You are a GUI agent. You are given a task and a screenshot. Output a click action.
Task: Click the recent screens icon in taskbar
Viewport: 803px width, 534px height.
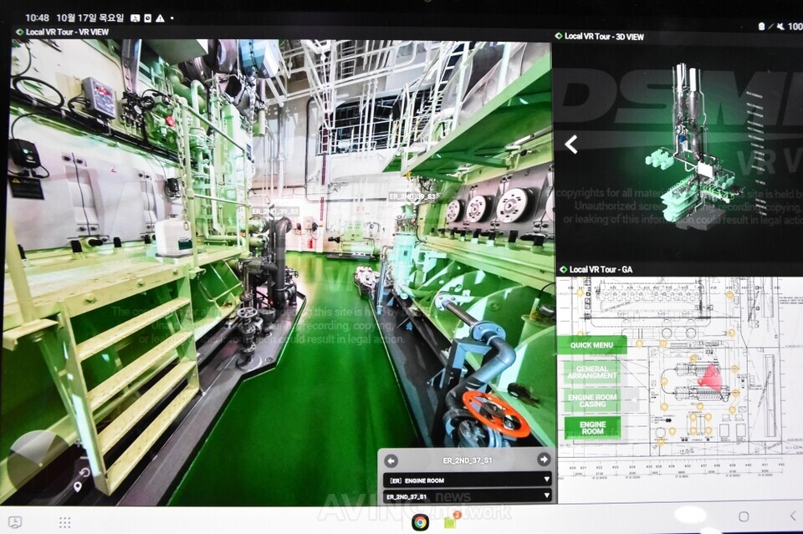tap(15, 522)
